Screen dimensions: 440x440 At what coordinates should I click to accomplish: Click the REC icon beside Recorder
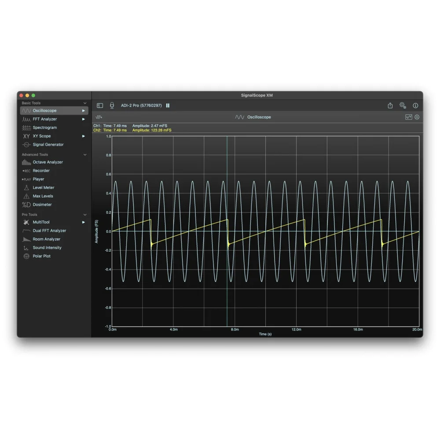pos(26,171)
